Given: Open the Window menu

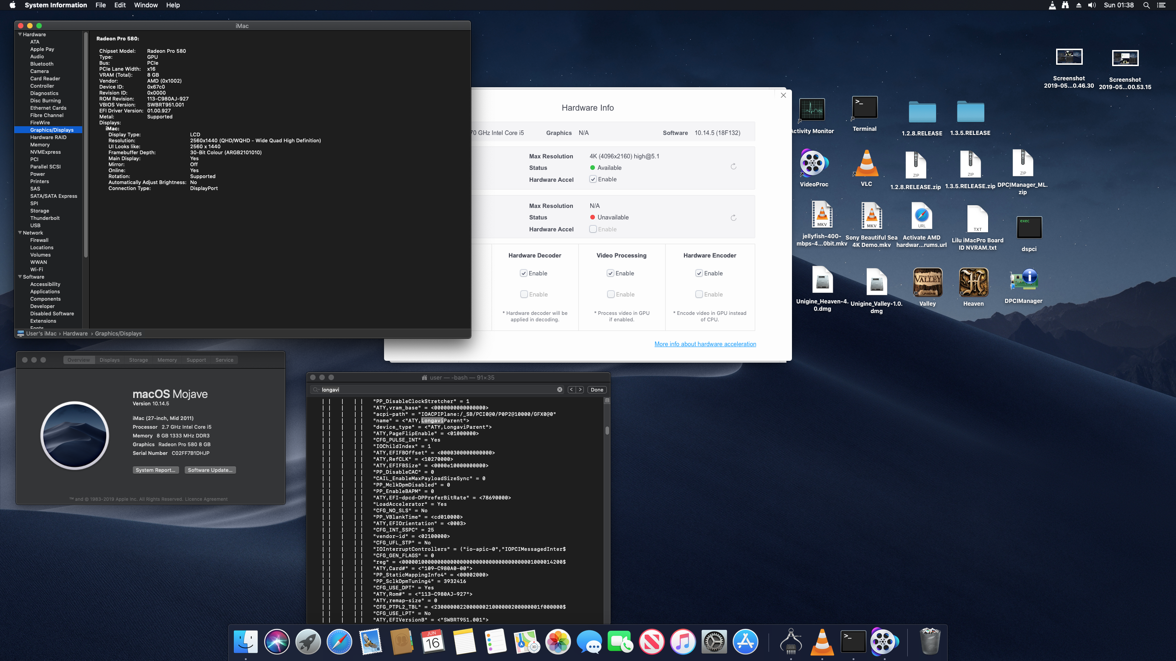Looking at the screenshot, I should (146, 5).
